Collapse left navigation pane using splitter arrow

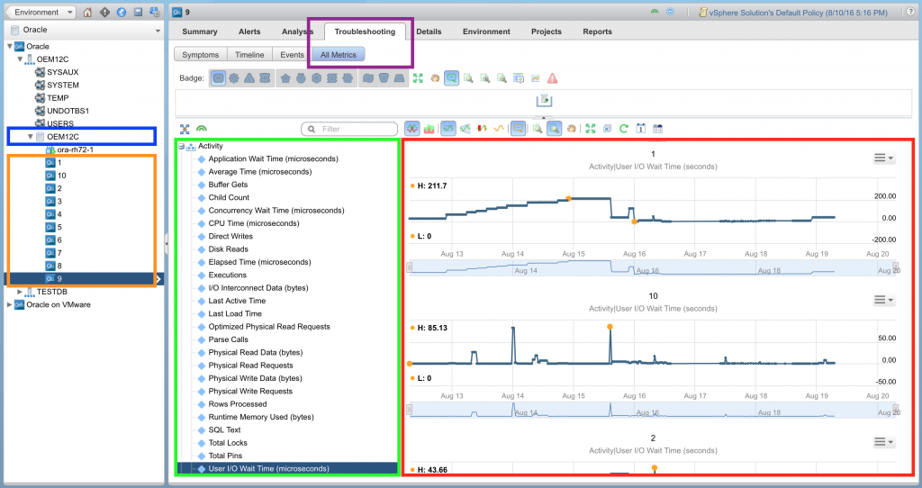coord(167,242)
